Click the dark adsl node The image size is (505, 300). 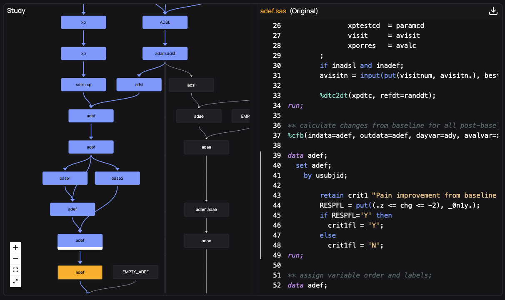click(191, 85)
